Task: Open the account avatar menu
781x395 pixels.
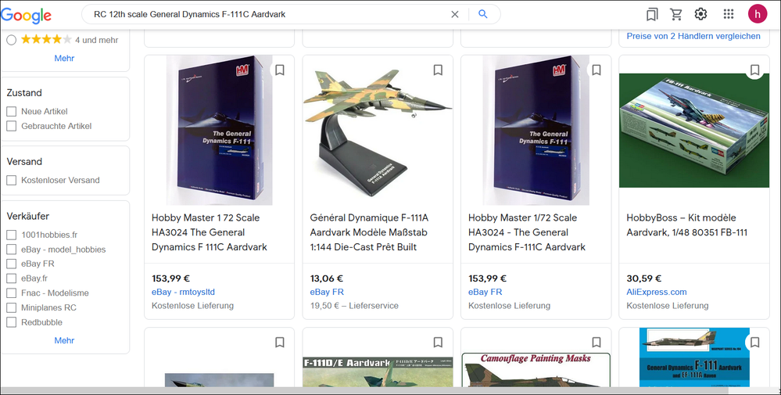Action: 757,14
